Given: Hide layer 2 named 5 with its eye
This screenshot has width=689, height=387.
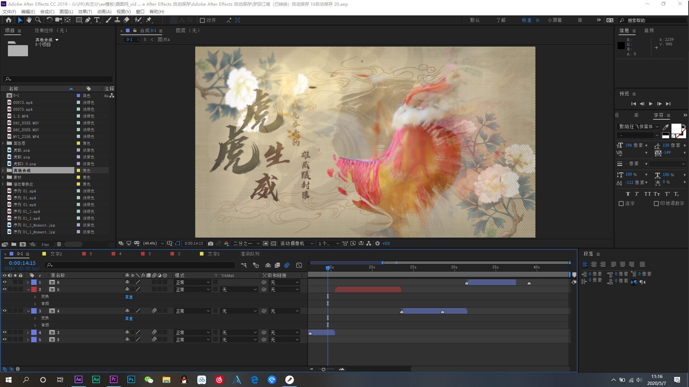Looking at the screenshot, I should 5,290.
